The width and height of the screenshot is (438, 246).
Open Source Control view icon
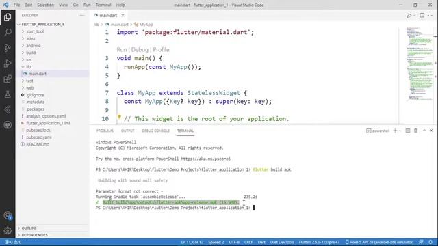pyautogui.click(x=8, y=48)
